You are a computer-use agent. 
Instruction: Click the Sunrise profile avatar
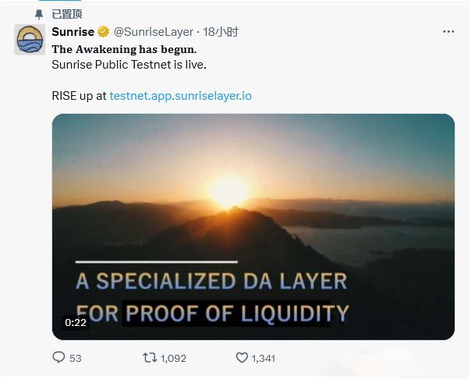point(30,39)
